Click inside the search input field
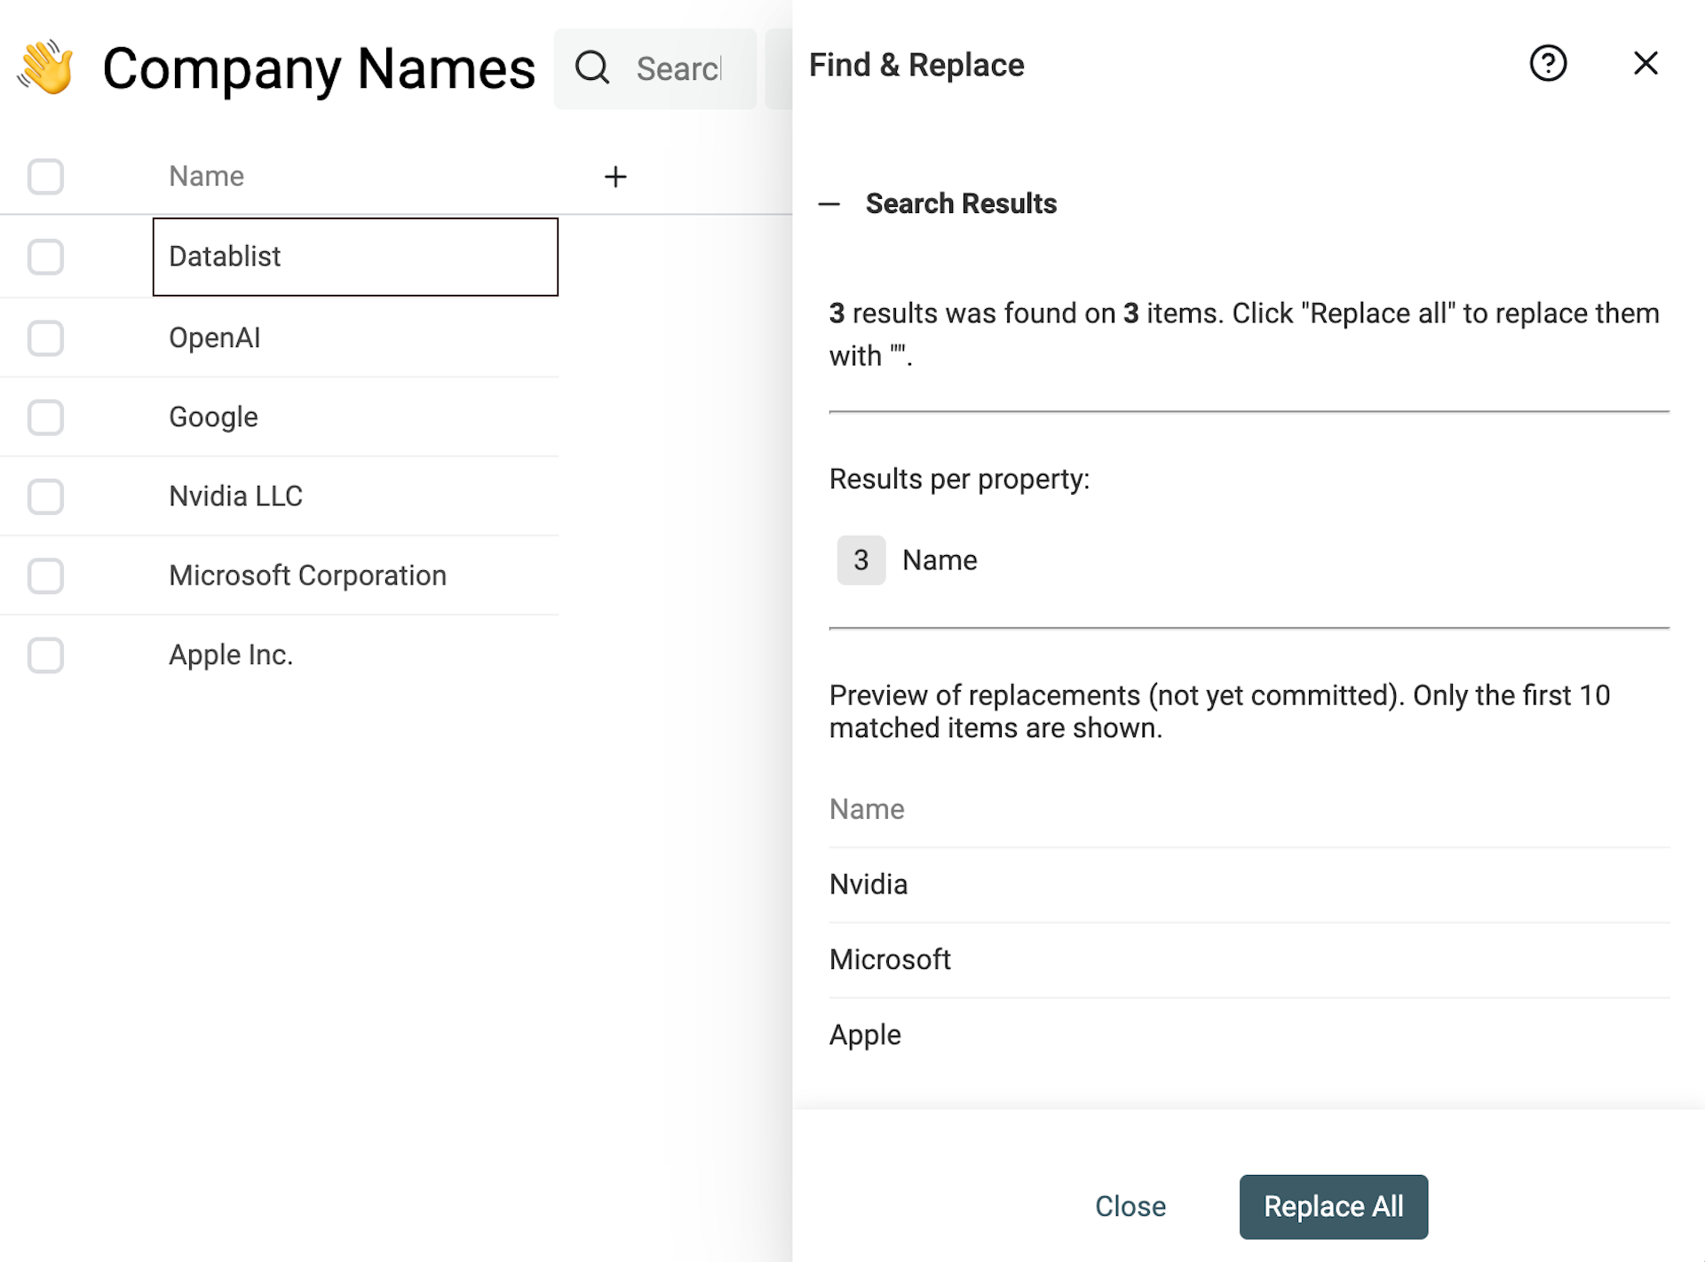 coord(684,67)
